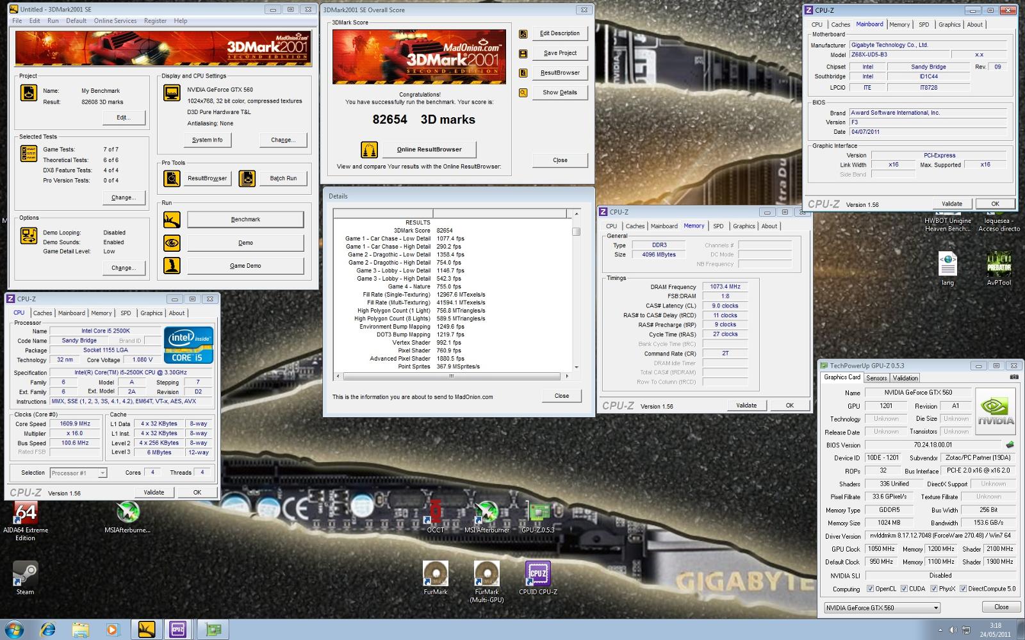This screenshot has height=640, width=1025.
Task: Click OK in CPU-Z Memory window
Action: pyautogui.click(x=790, y=406)
